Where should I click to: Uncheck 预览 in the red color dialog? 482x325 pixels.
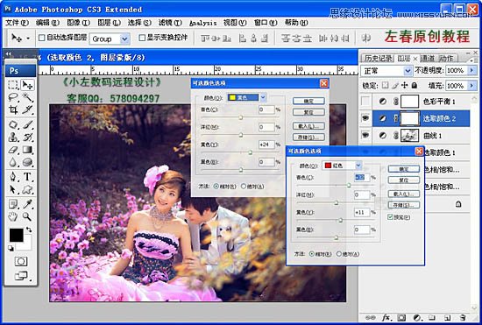[390, 217]
